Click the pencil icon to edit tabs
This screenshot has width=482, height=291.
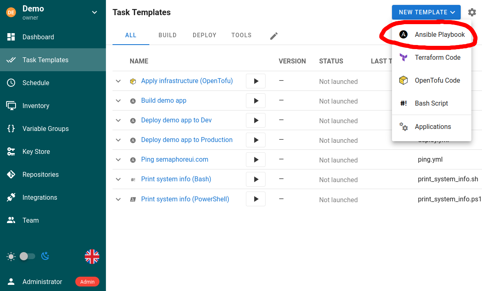click(x=274, y=36)
